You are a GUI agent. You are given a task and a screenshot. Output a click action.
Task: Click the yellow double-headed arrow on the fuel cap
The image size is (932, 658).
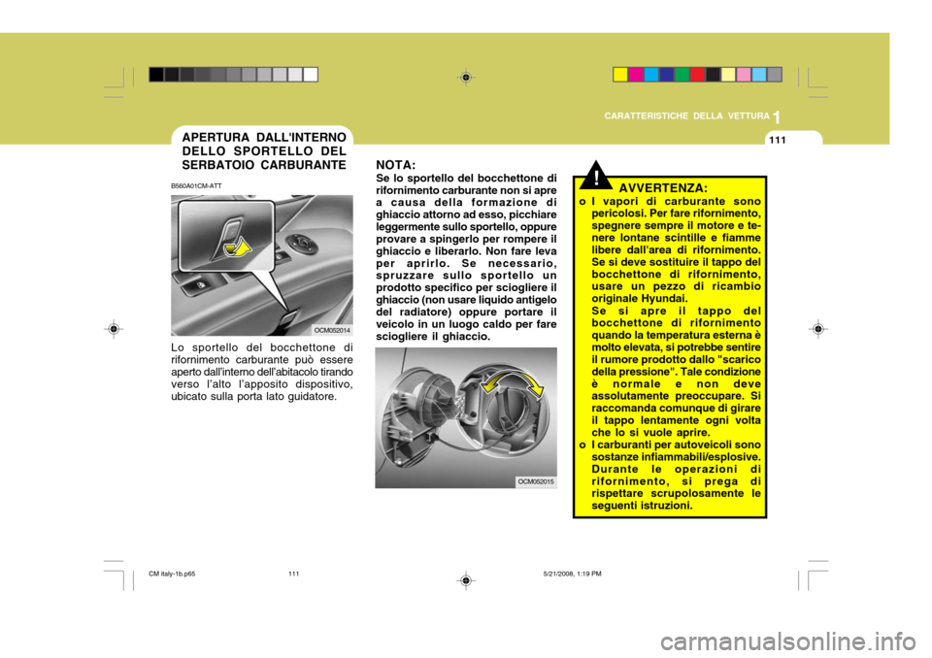click(512, 382)
